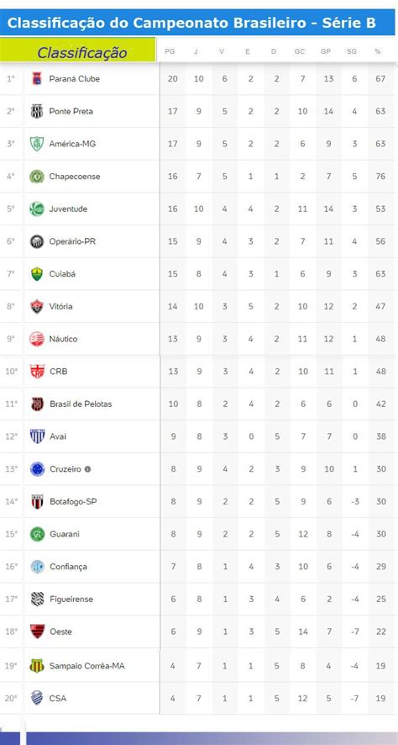
Task: Click the Sampaio Corrêa-MA crest
Action: 37,666
